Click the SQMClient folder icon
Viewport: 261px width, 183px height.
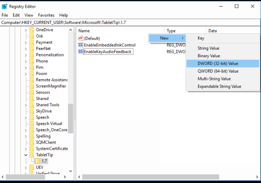coord(31,142)
